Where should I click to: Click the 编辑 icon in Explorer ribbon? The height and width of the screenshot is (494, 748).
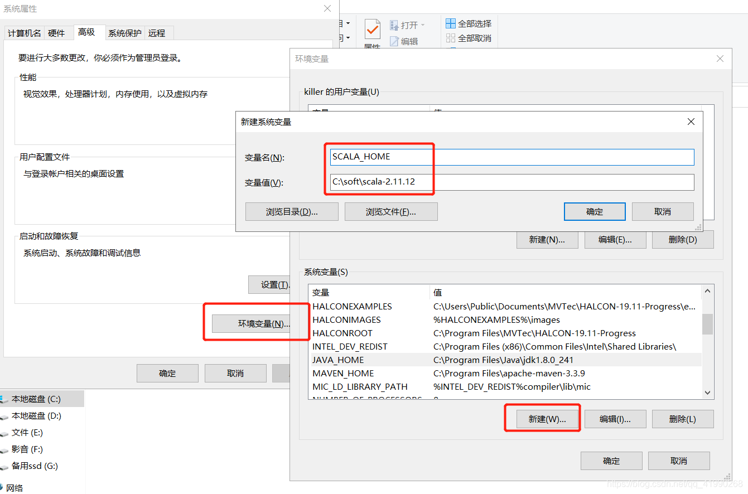(x=394, y=41)
